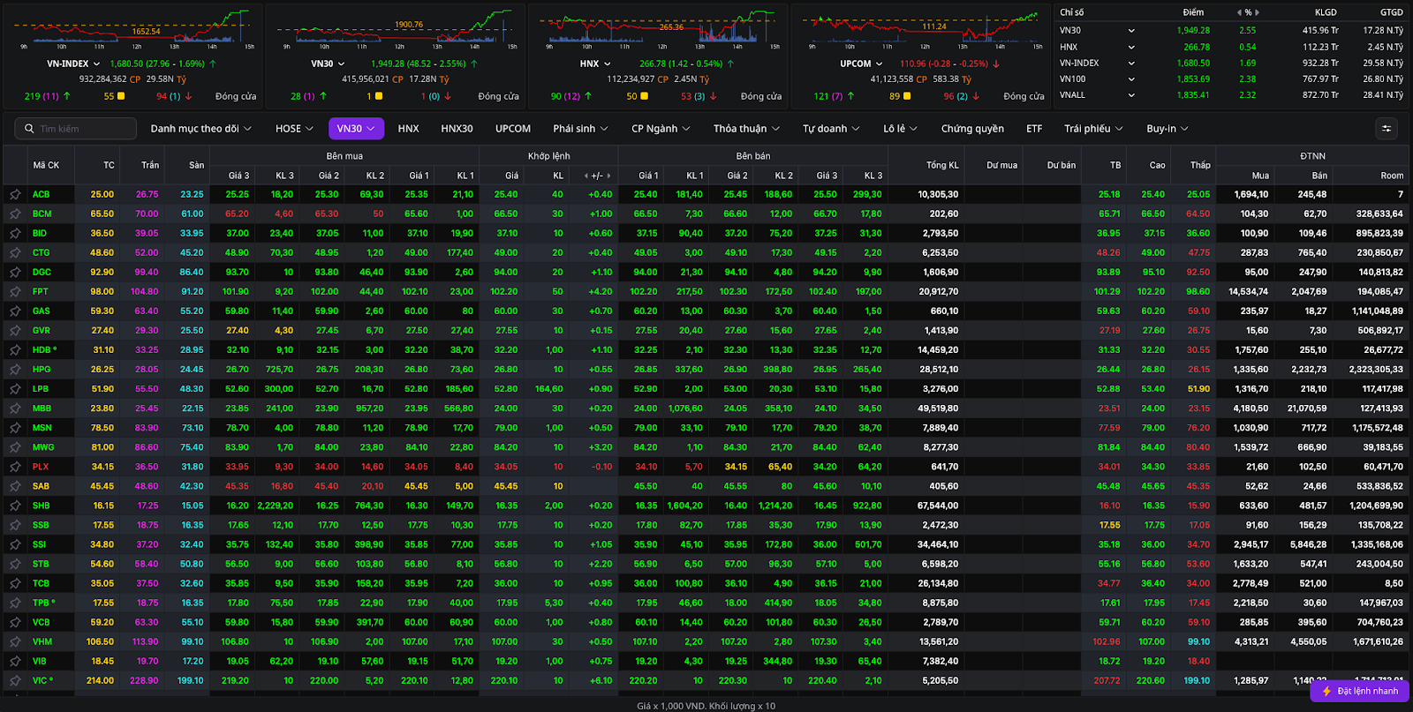This screenshot has width=1413, height=712.
Task: Click the search magnifier icon
Action: coord(29,129)
